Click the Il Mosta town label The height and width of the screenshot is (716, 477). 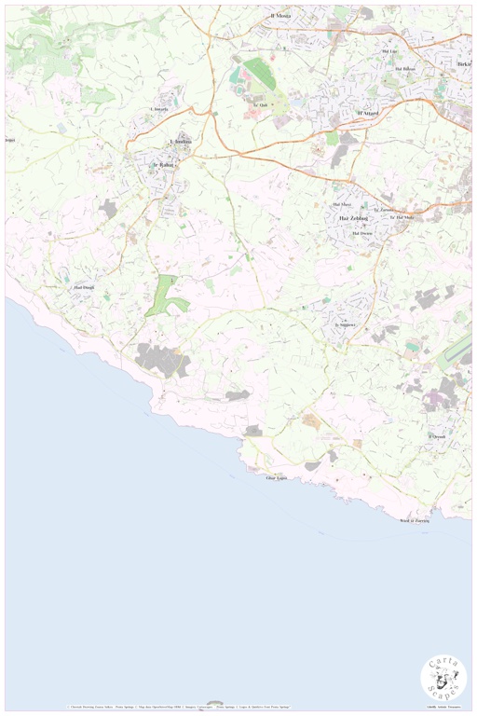280,16
